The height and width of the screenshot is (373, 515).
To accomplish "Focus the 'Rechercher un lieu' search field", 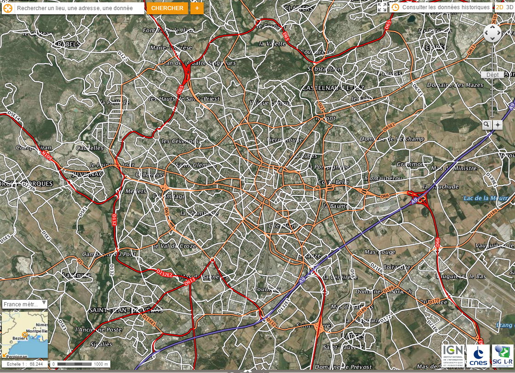I will coord(79,8).
